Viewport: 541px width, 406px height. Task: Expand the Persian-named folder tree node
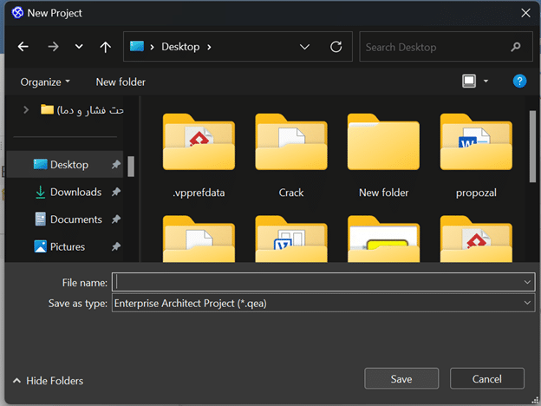click(x=26, y=110)
